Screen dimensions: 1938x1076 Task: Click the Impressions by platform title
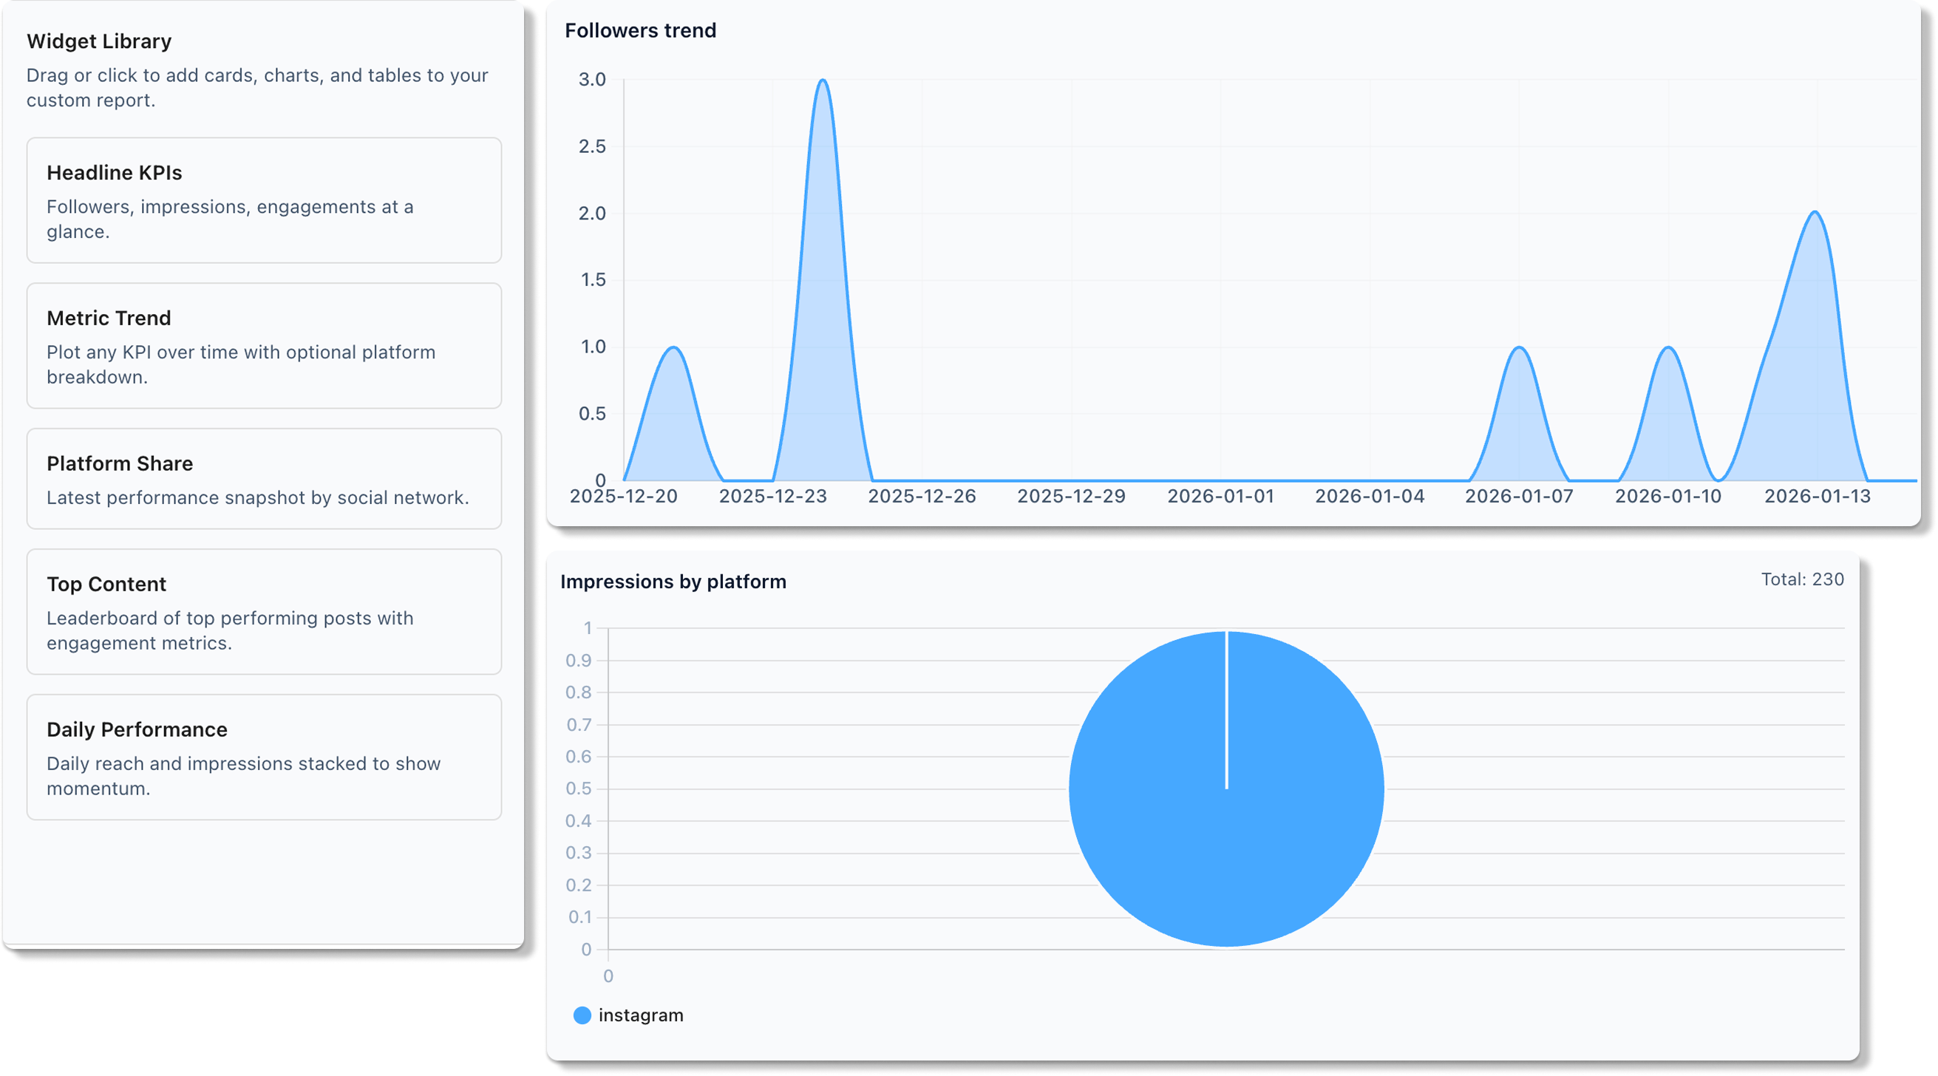[674, 582]
